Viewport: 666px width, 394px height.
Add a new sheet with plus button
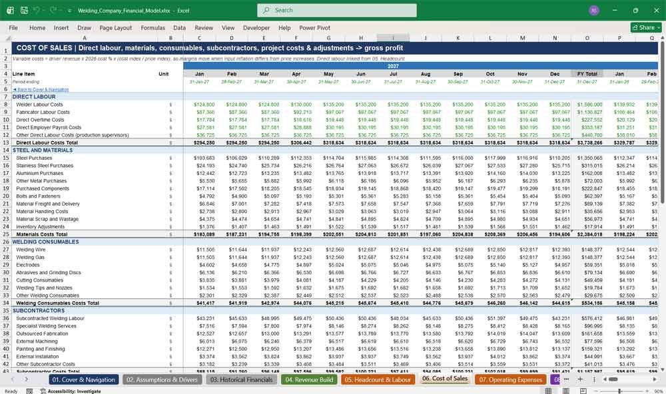[x=580, y=379]
